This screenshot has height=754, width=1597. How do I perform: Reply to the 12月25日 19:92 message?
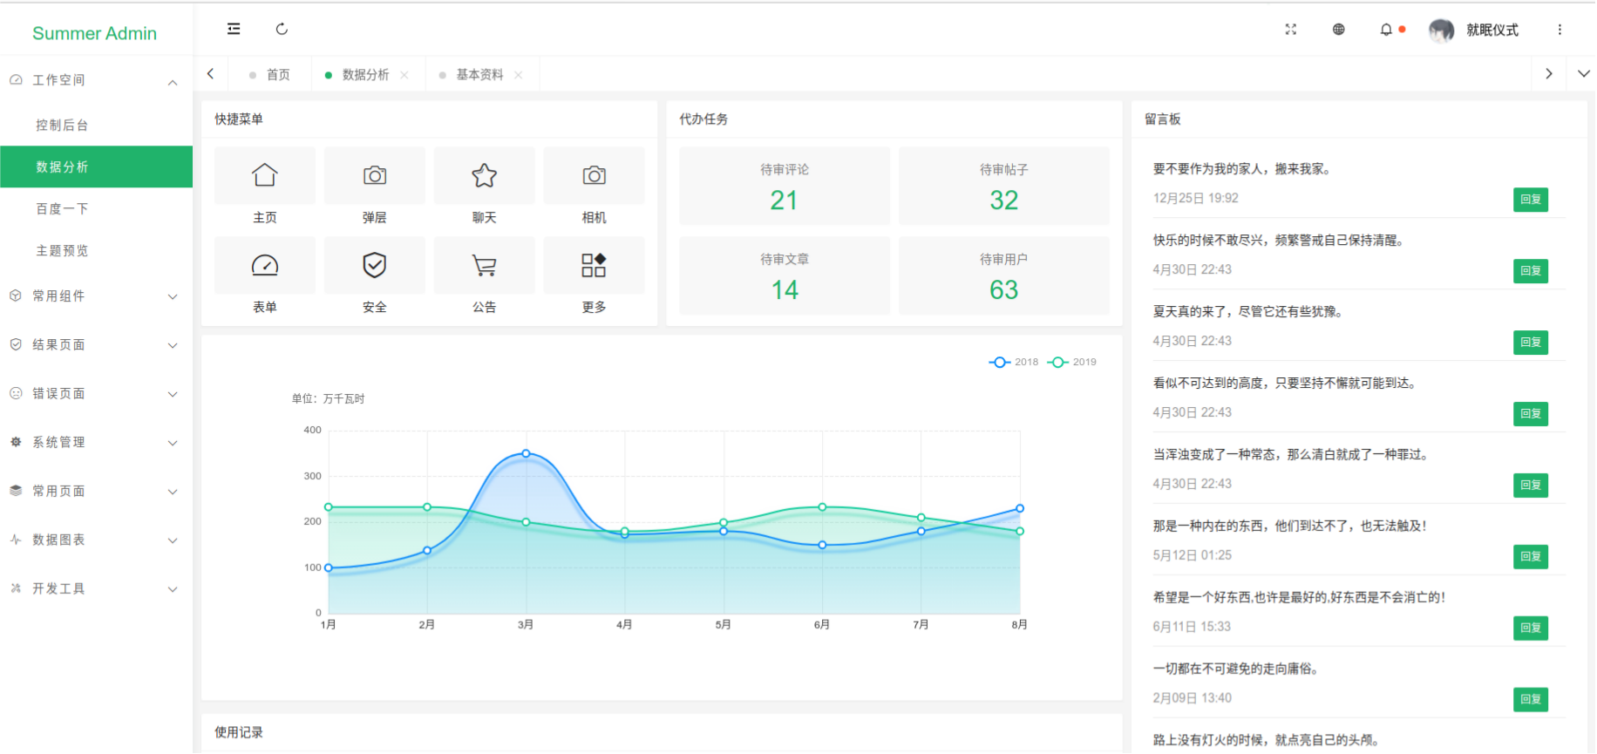tap(1530, 200)
